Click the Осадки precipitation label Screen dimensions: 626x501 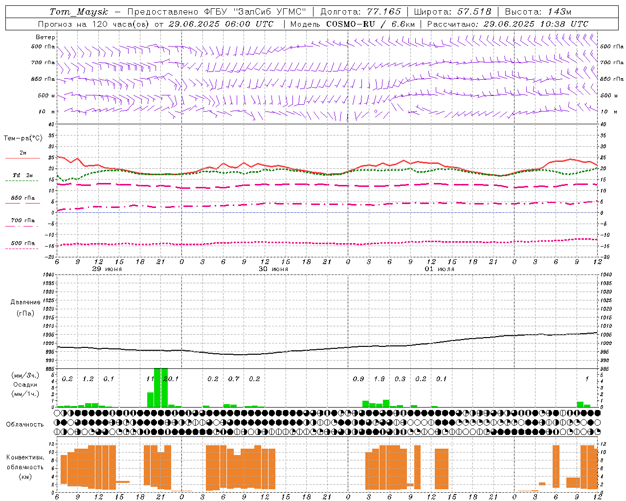point(25,385)
